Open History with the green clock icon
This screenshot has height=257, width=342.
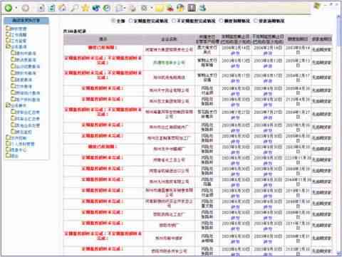[107, 9]
